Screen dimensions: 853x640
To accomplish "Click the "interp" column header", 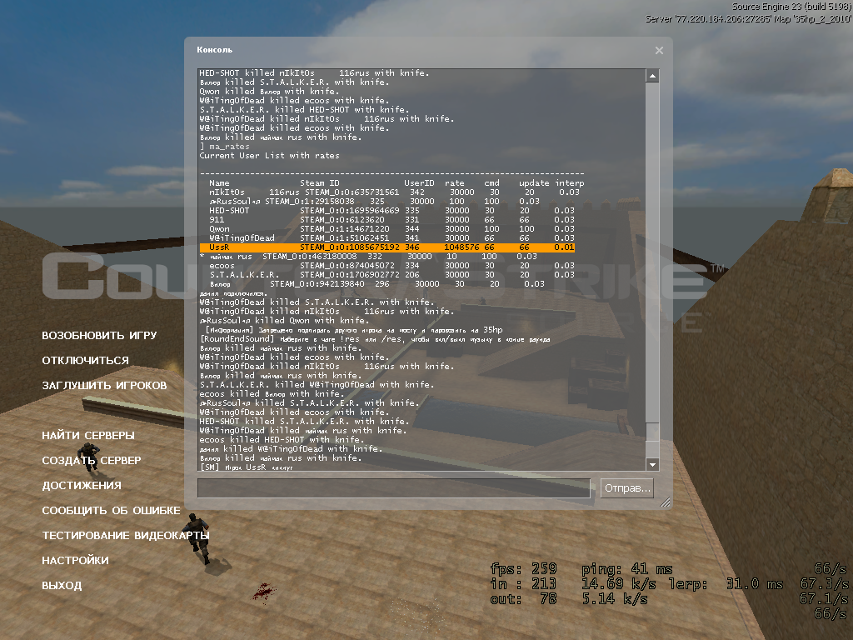I will coord(570,183).
